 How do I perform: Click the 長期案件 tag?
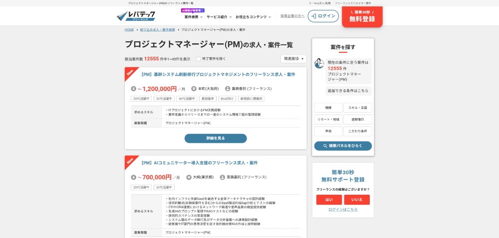[208, 99]
